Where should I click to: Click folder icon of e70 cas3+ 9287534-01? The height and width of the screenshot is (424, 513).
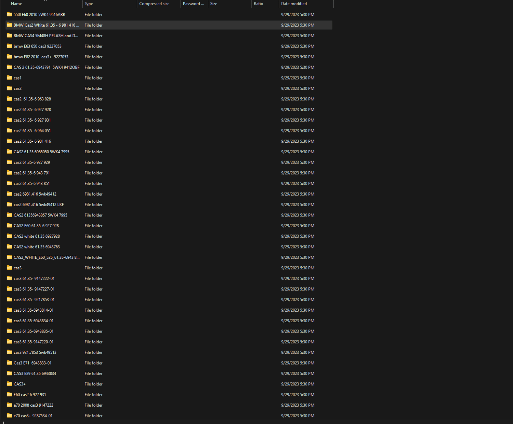point(10,416)
